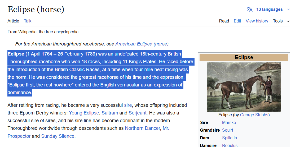This screenshot has height=147, width=291.
Task: Follow the Northern Dancer link
Action: pyautogui.click(x=142, y=128)
